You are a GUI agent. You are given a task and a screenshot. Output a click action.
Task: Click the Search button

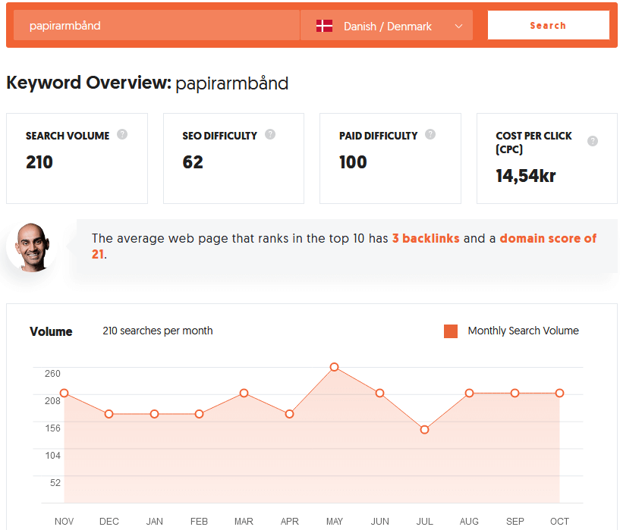(548, 24)
